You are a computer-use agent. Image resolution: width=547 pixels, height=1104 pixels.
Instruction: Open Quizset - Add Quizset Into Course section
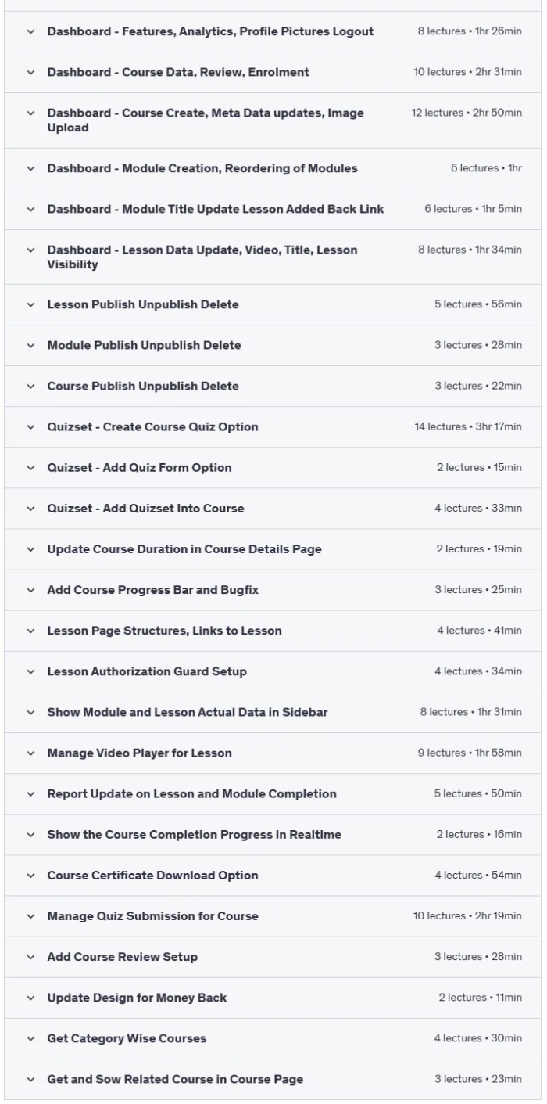click(x=272, y=509)
